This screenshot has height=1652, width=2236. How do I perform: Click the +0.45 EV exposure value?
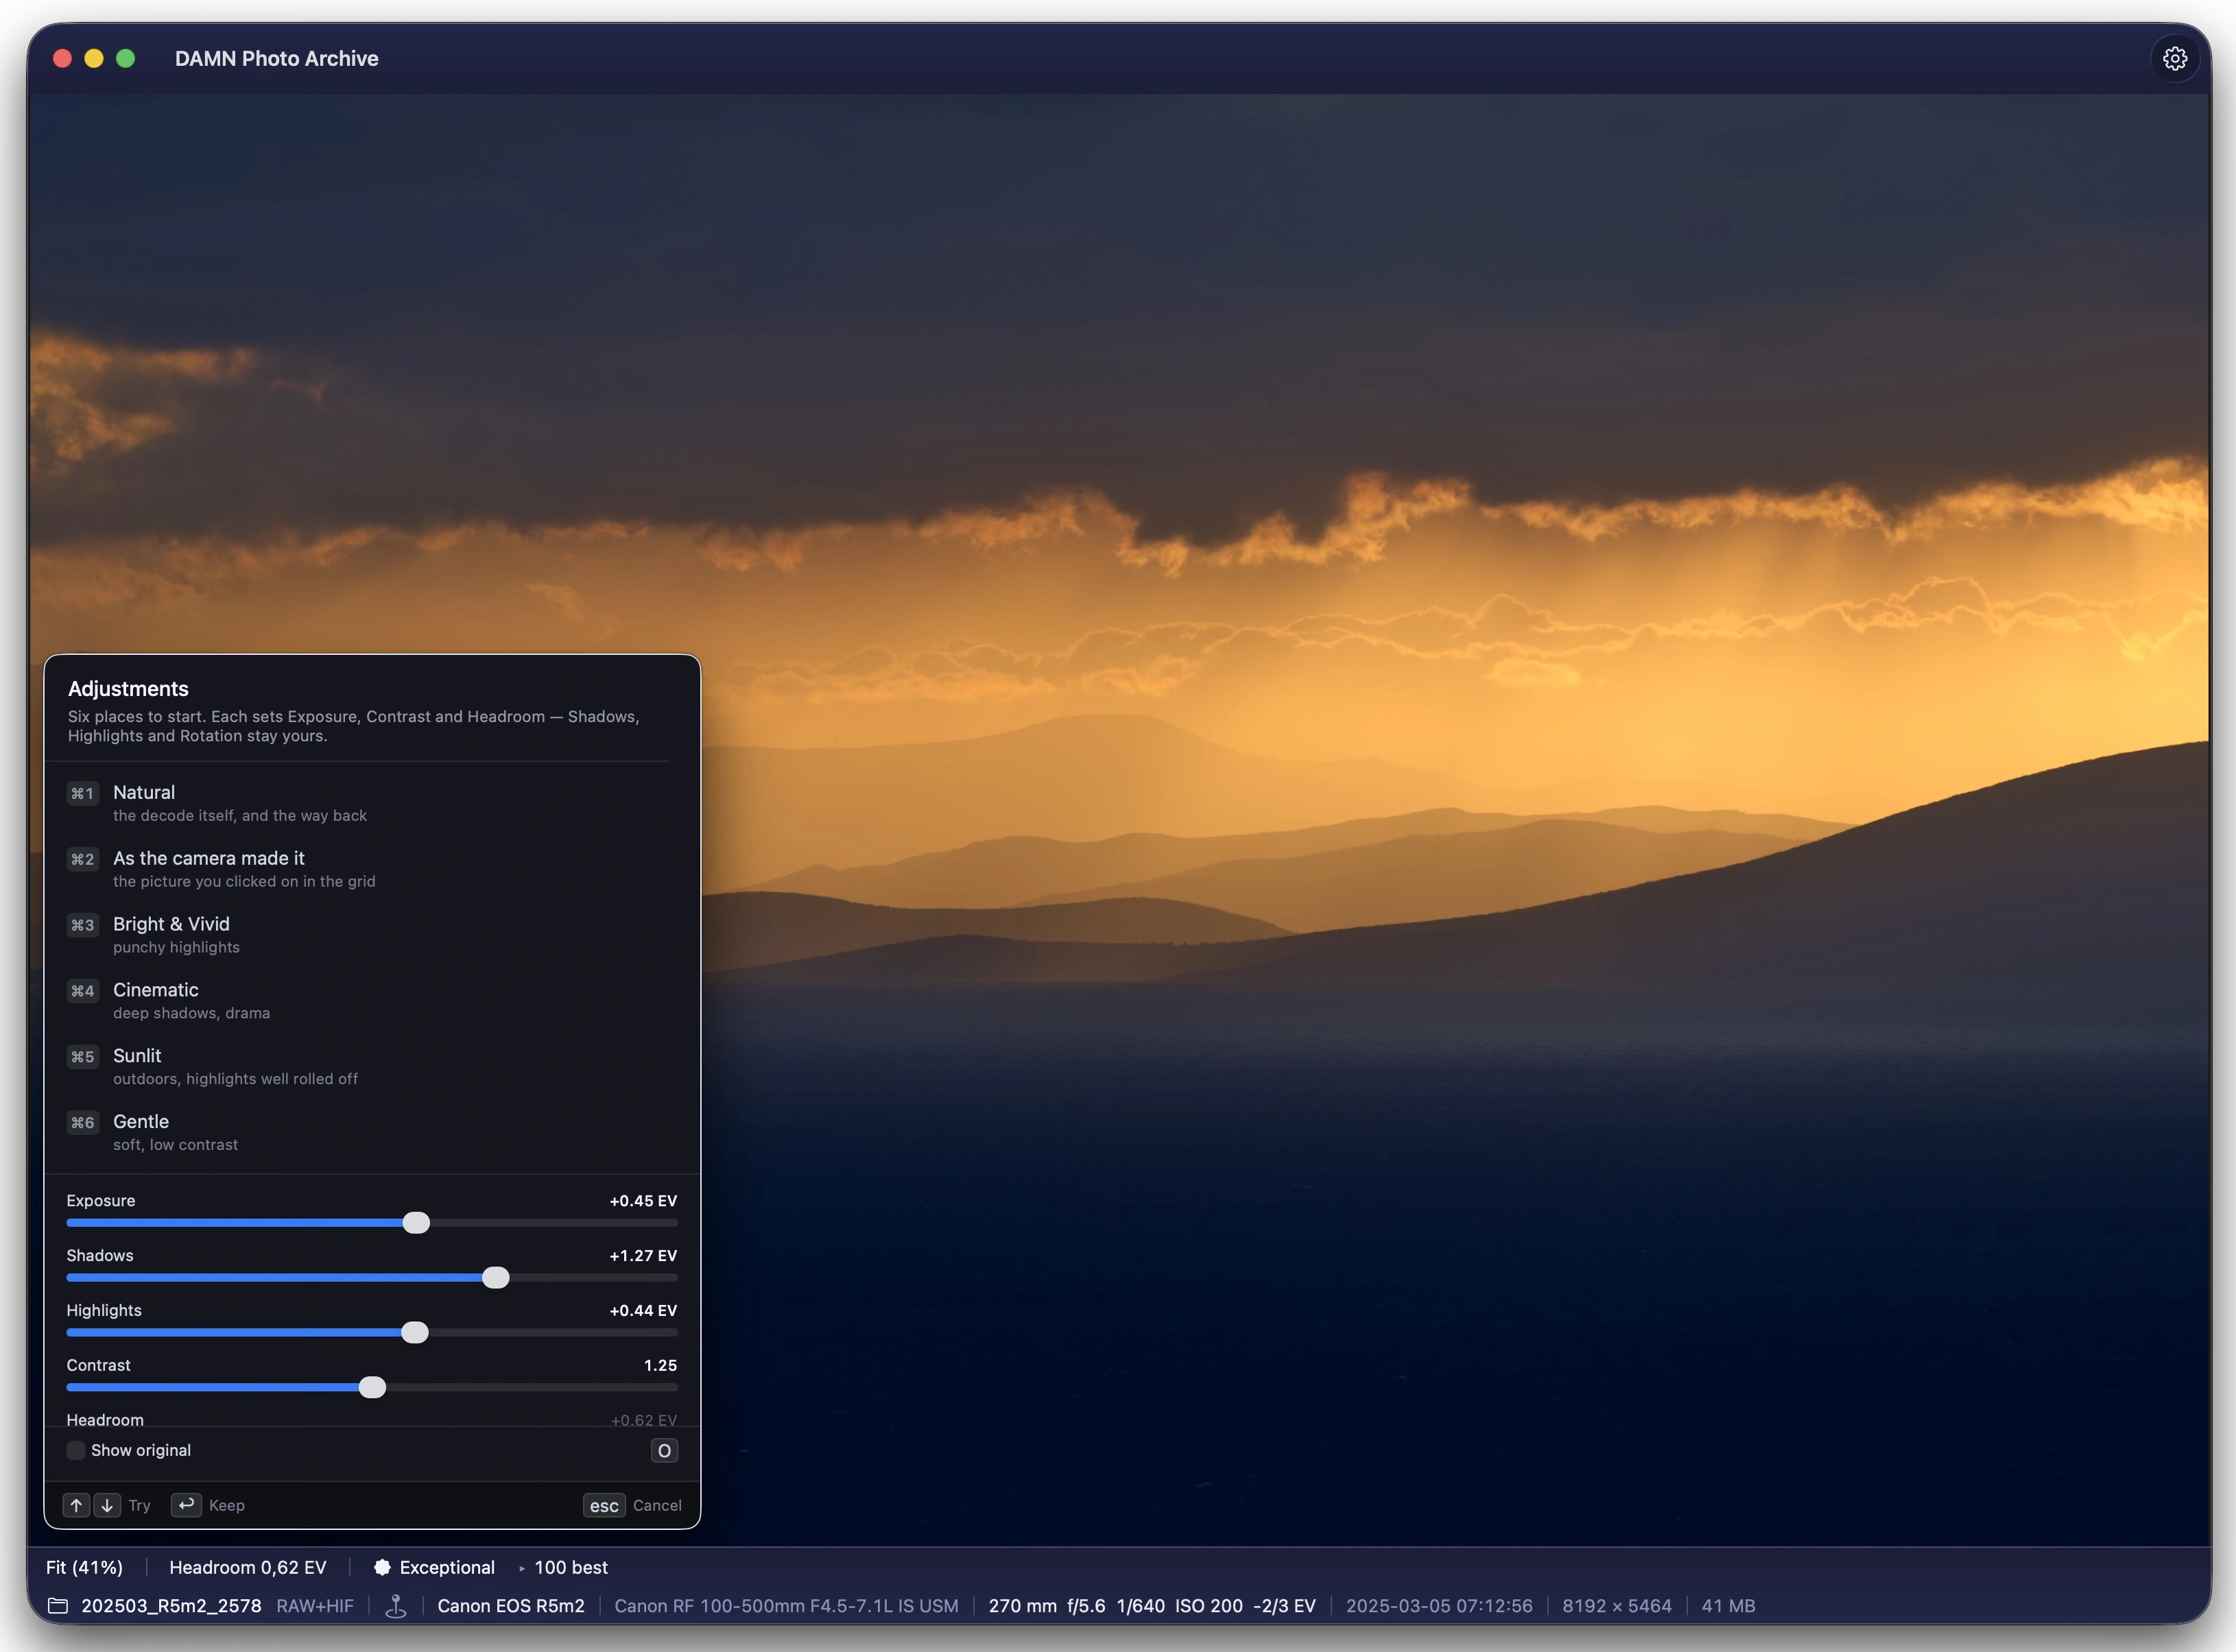(x=643, y=1201)
